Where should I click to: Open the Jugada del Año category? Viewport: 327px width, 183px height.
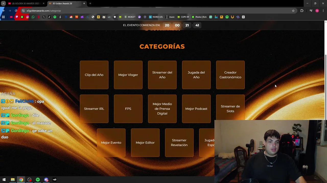(196, 75)
